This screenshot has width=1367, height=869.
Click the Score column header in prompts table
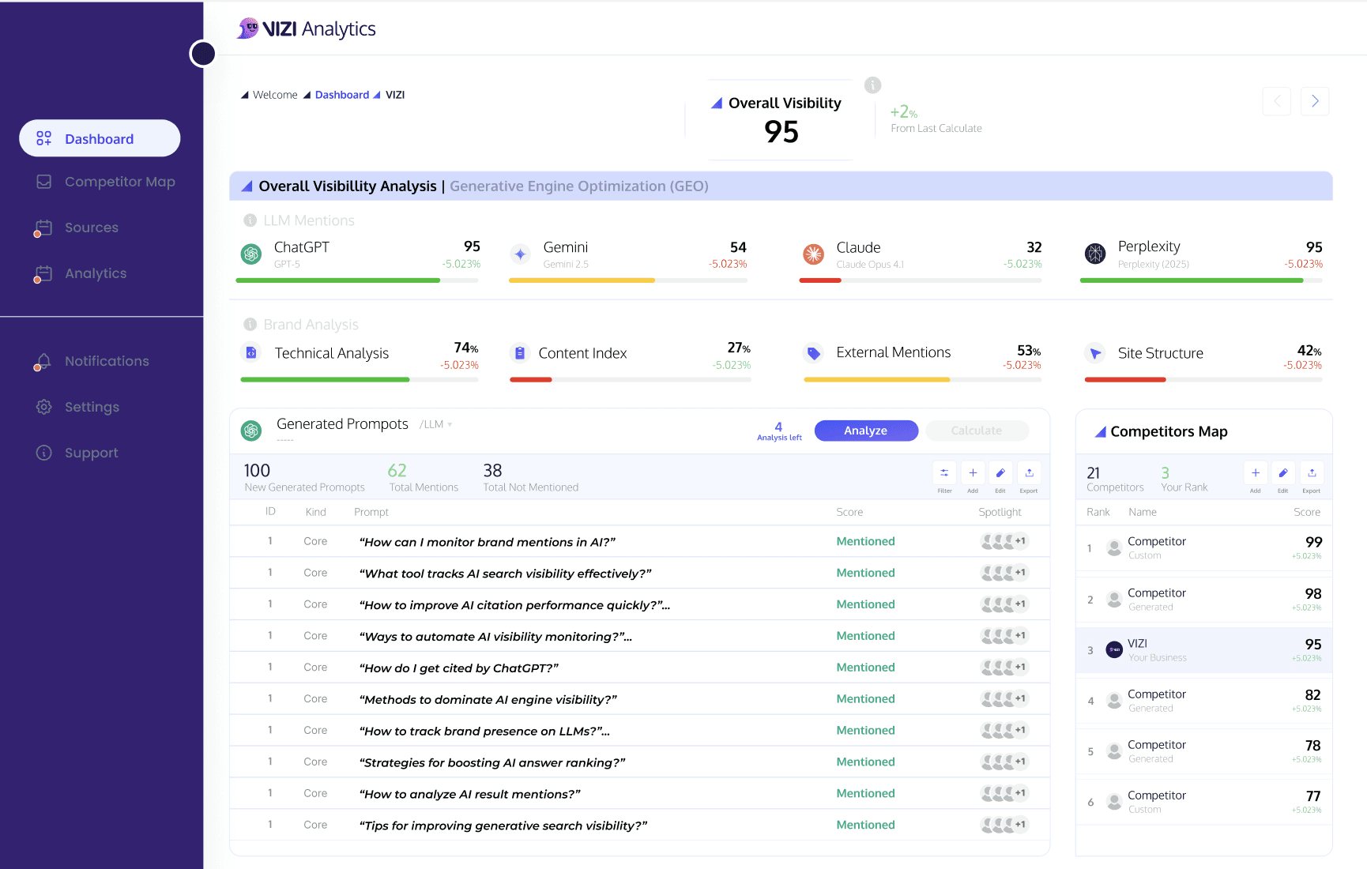pos(849,512)
